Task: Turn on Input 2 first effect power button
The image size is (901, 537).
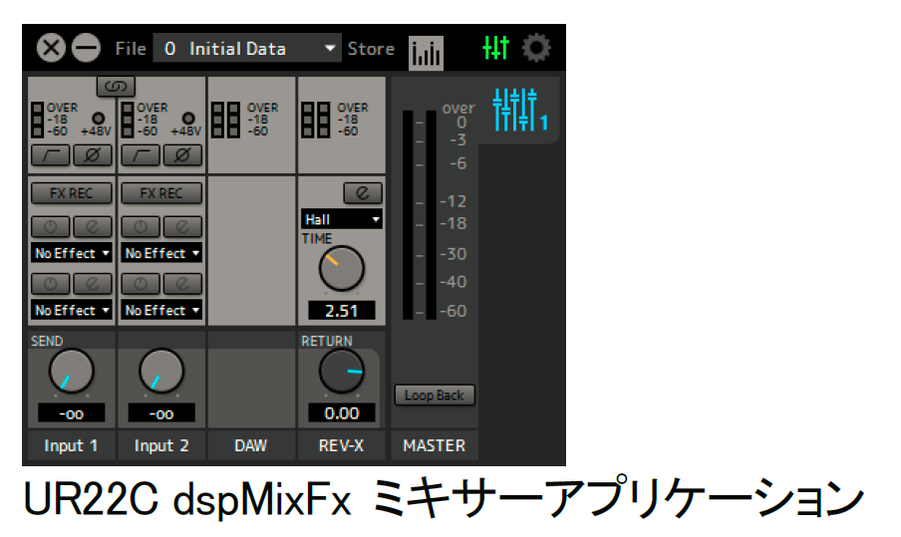Action: 141,226
